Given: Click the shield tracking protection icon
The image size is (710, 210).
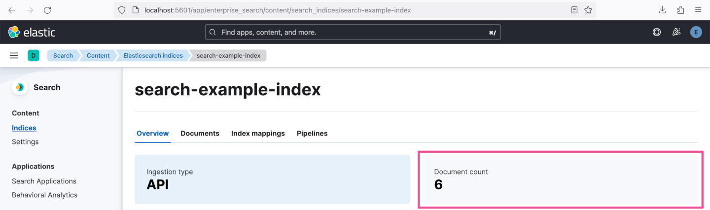Looking at the screenshot, I should point(122,10).
